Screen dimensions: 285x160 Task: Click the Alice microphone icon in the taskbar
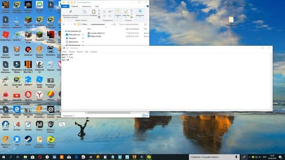(x=236, y=157)
